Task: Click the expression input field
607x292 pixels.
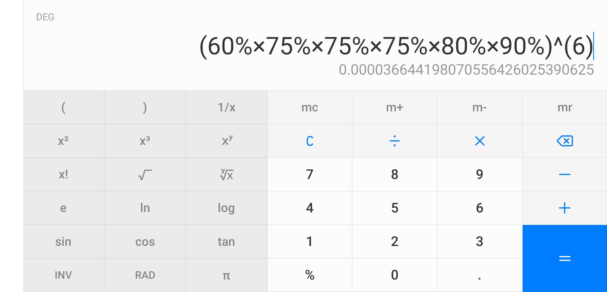Action: (395, 47)
